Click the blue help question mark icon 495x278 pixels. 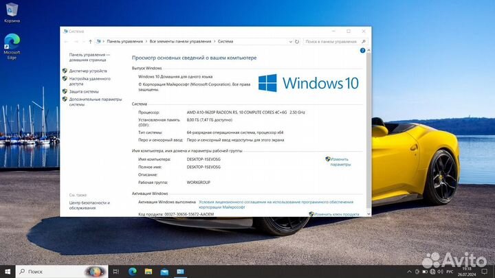click(x=362, y=51)
